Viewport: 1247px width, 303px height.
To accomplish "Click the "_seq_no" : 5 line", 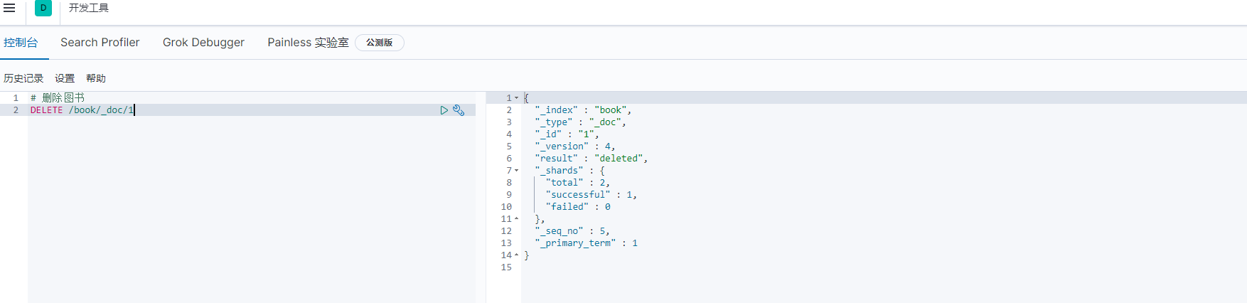I will [x=572, y=231].
